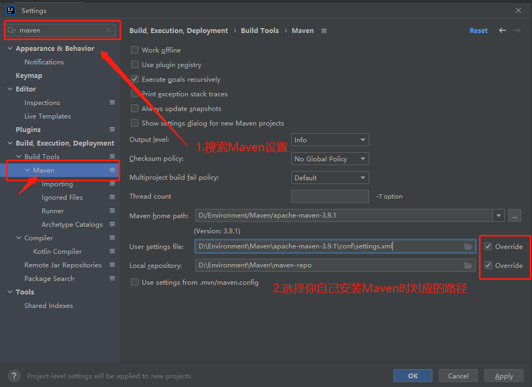The image size is (532, 387).
Task: Click the project-level icon on the Maven row
Action: coord(113,170)
